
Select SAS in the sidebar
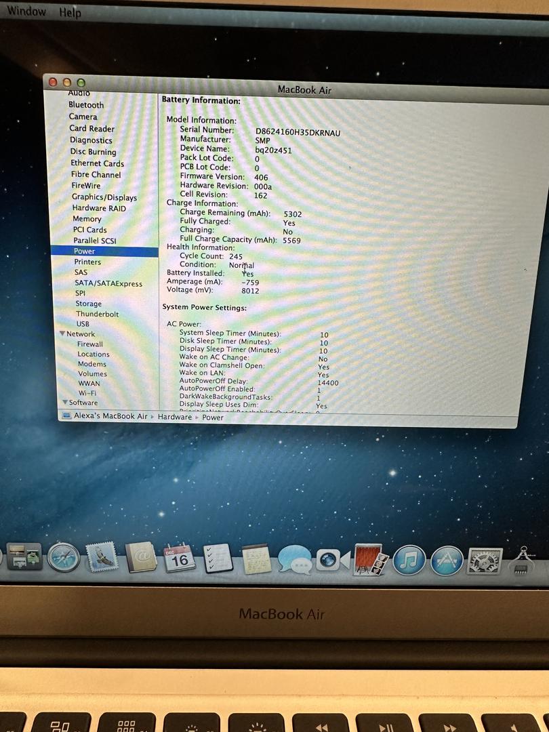point(81,272)
